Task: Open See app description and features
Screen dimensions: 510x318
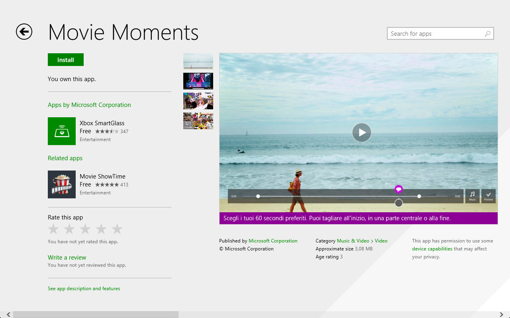Action: (84, 289)
